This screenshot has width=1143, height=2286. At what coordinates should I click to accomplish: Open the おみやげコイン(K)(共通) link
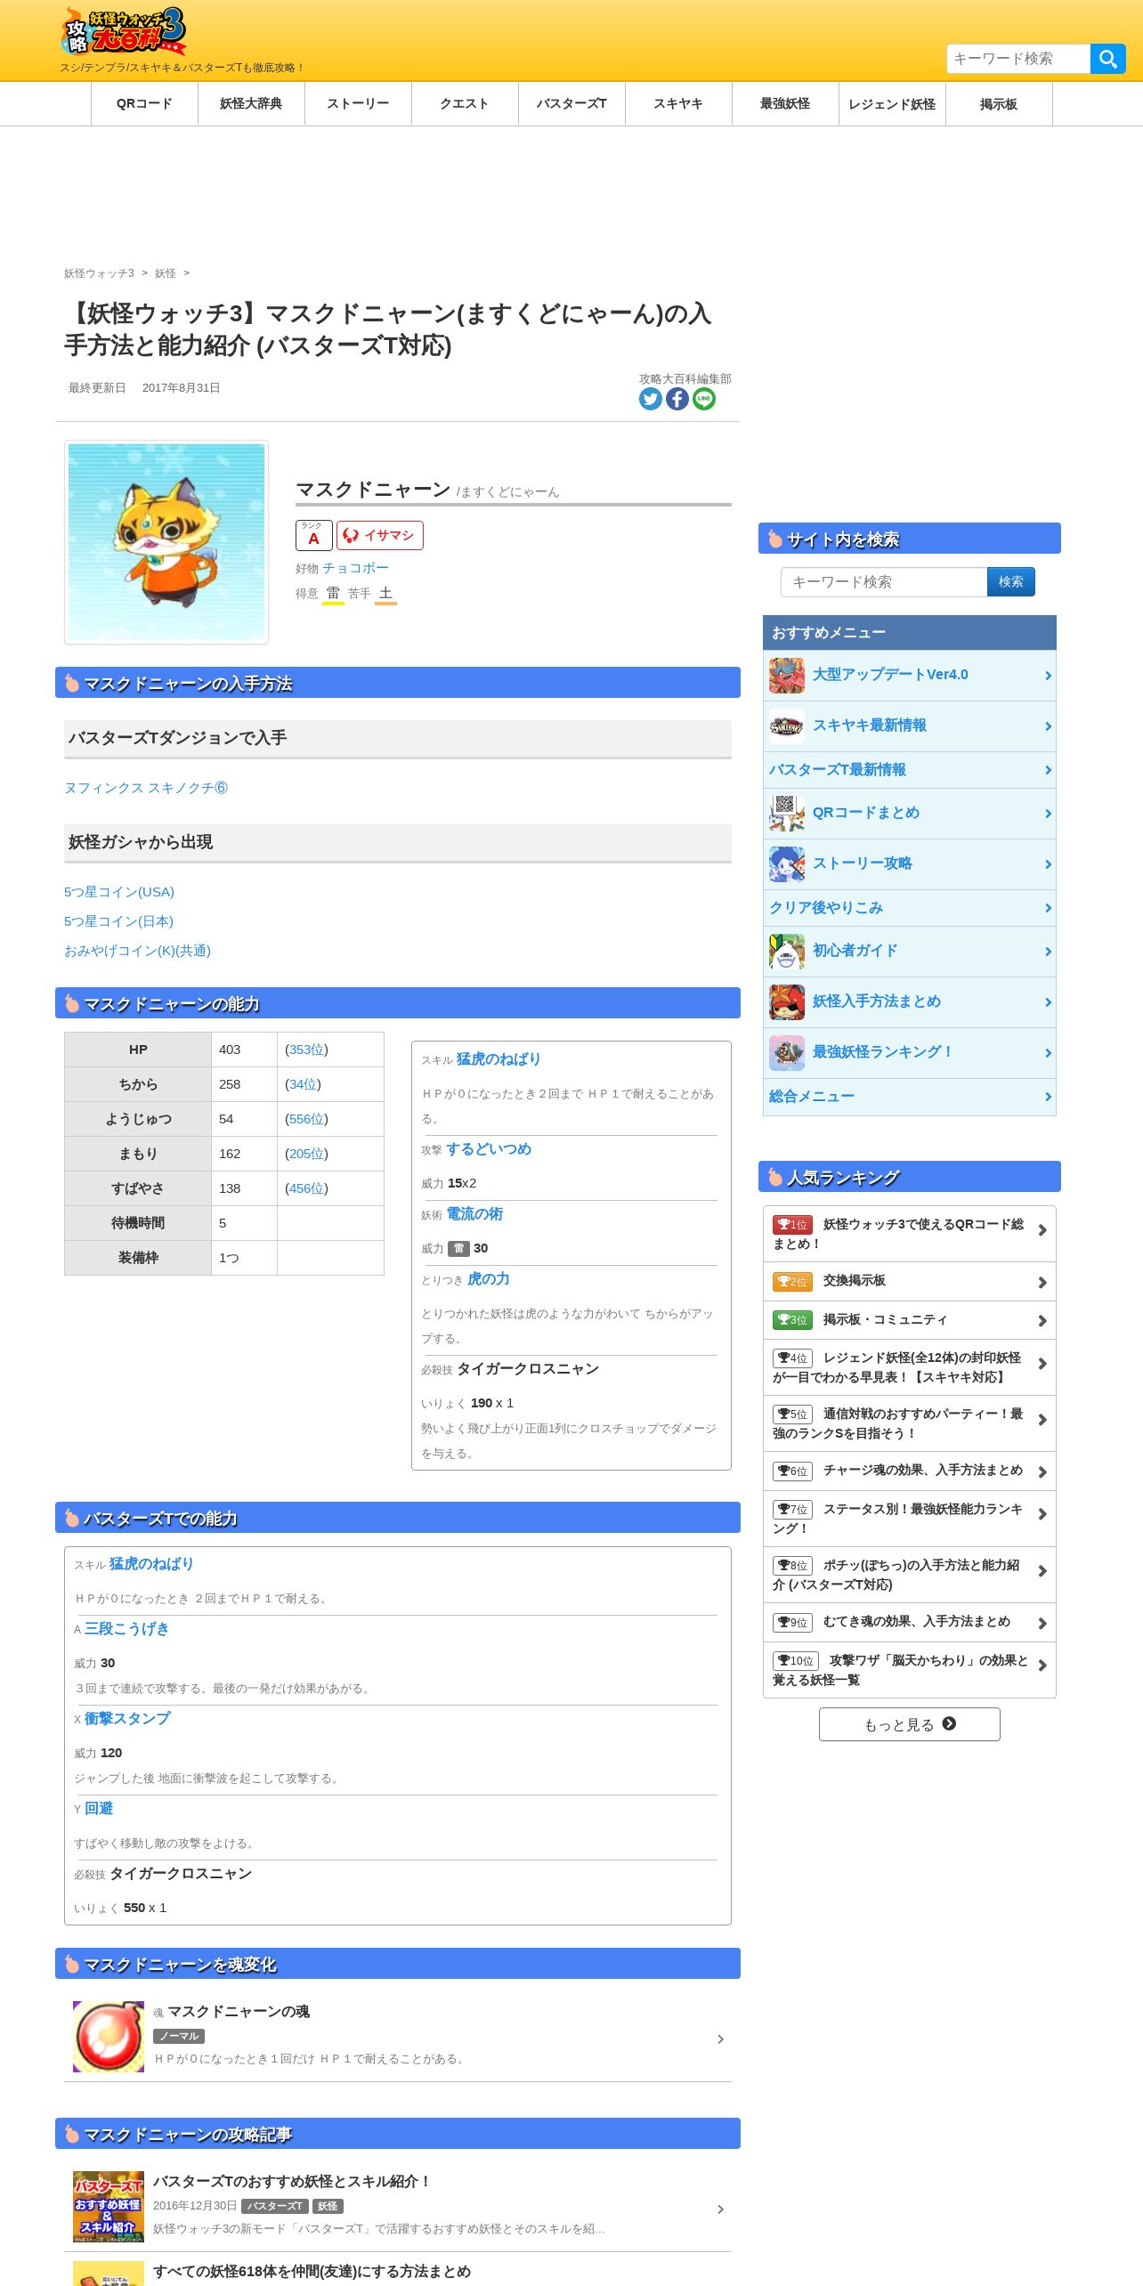137,951
